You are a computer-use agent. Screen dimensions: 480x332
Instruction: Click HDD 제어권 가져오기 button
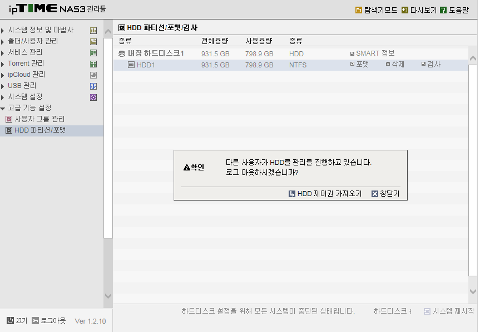pyautogui.click(x=325, y=194)
